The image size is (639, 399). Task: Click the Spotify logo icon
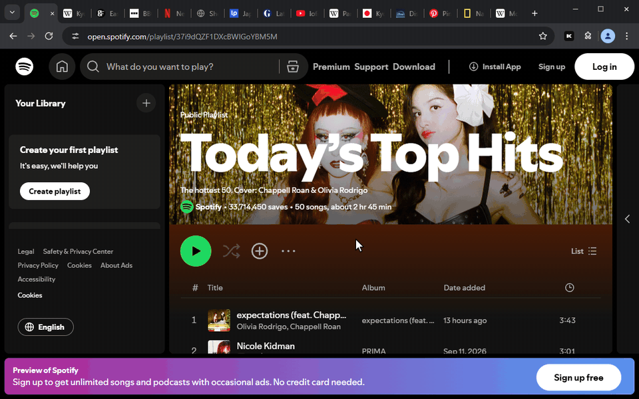25,66
